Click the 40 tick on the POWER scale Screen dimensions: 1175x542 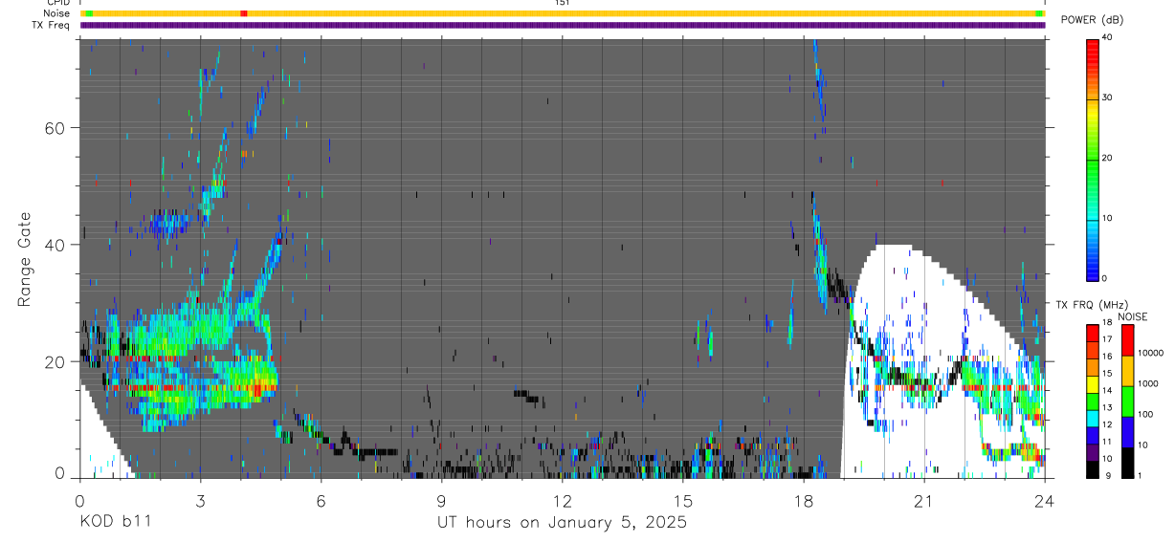[1107, 37]
